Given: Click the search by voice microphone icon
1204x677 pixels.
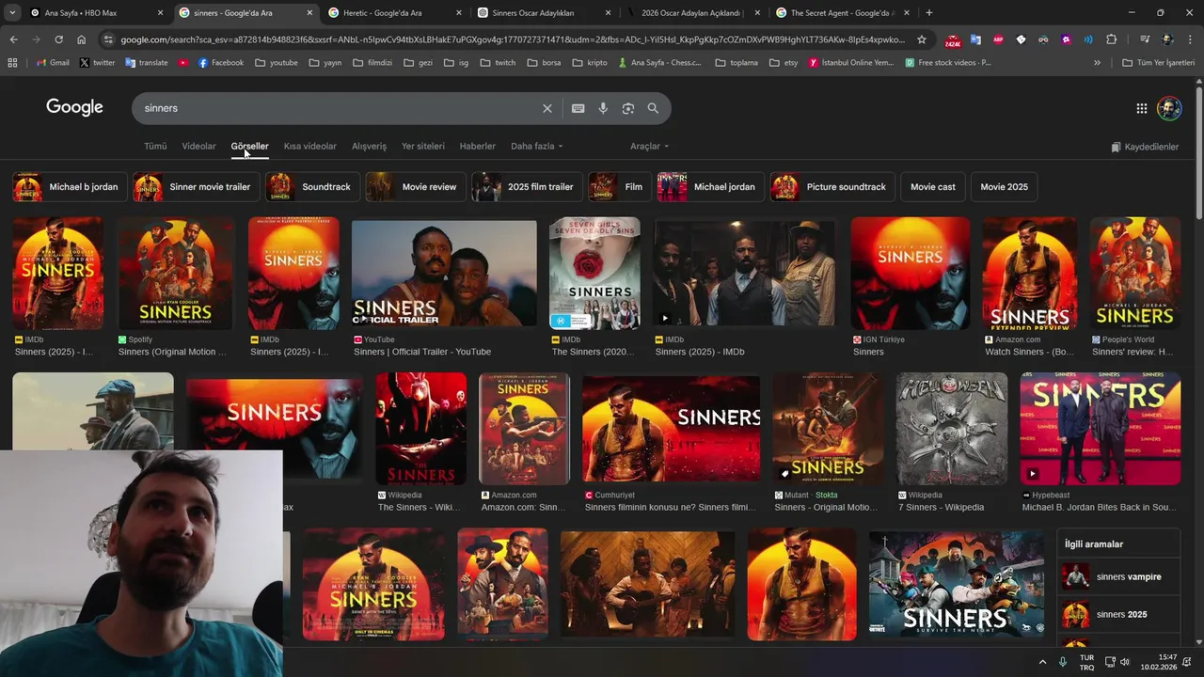Looking at the screenshot, I should (603, 108).
